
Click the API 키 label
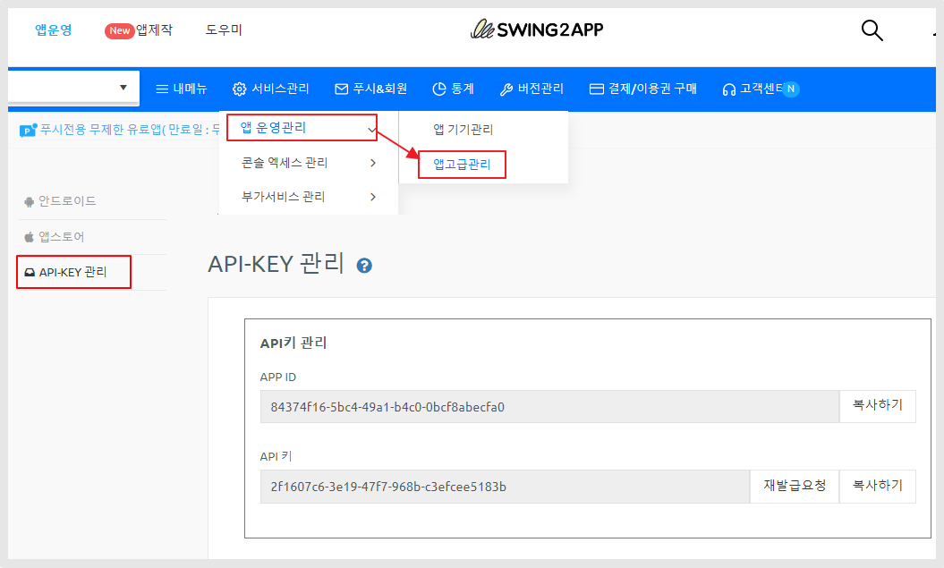click(276, 457)
